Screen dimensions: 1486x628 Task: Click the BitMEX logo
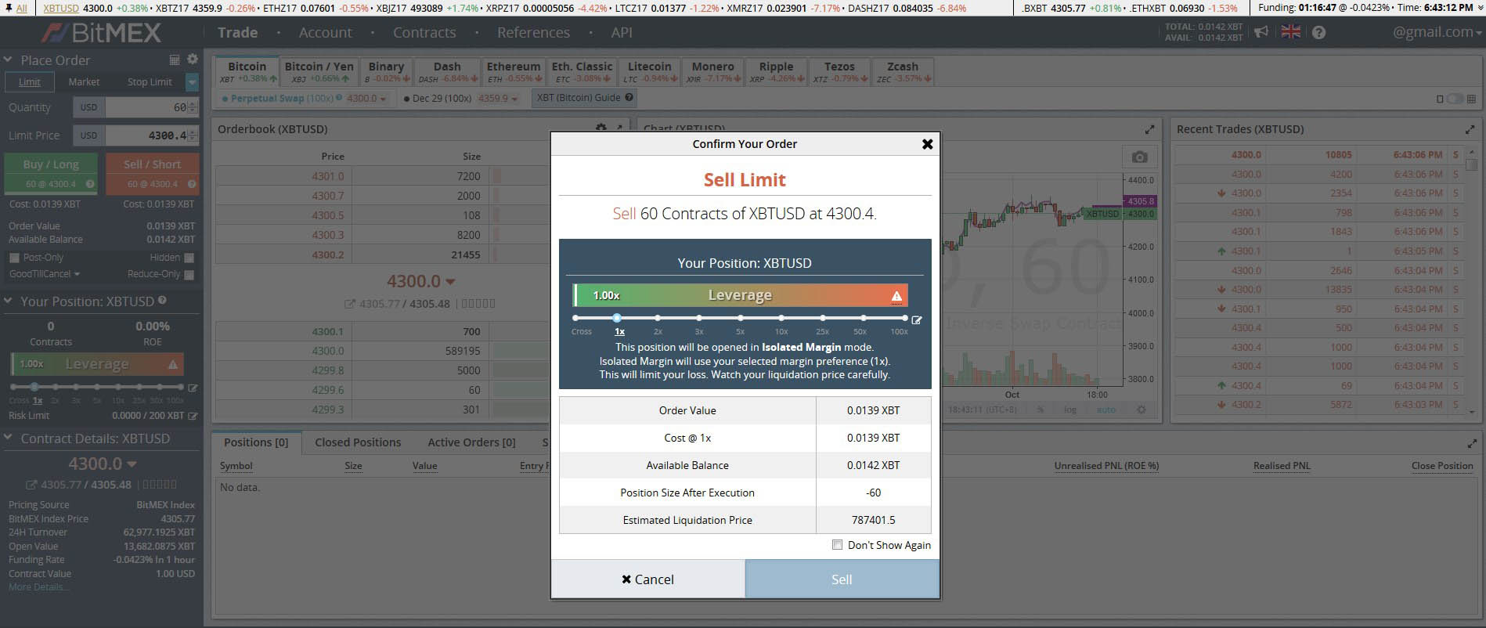click(x=101, y=33)
